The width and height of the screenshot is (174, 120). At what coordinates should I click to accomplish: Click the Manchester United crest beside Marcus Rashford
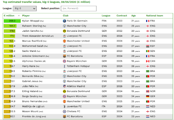[x=64, y=41]
